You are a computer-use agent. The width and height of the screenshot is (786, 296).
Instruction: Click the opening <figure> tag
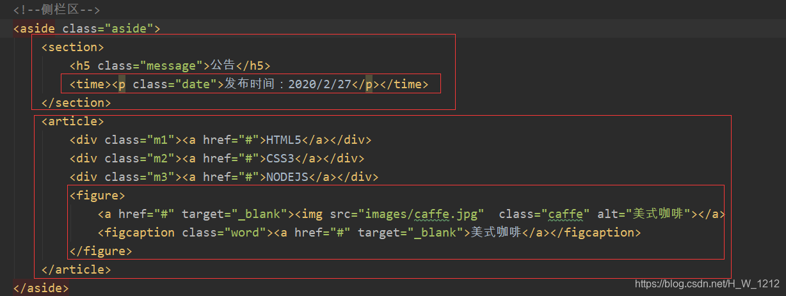click(97, 196)
